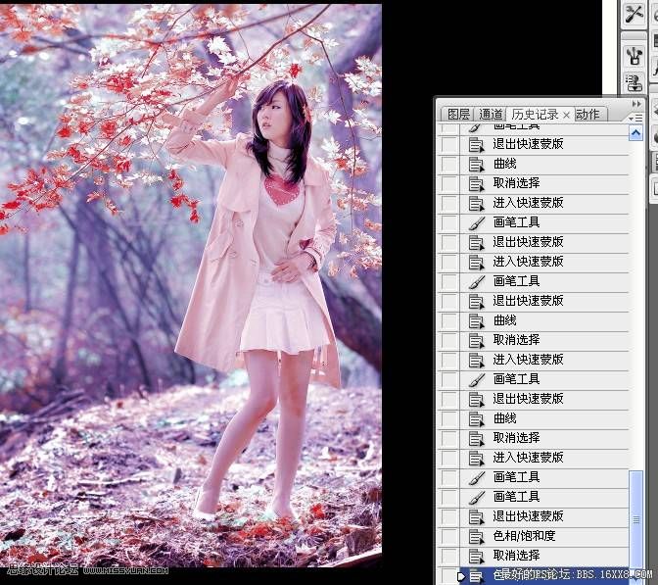Toggle source box beside the first 曲线 step

[448, 164]
